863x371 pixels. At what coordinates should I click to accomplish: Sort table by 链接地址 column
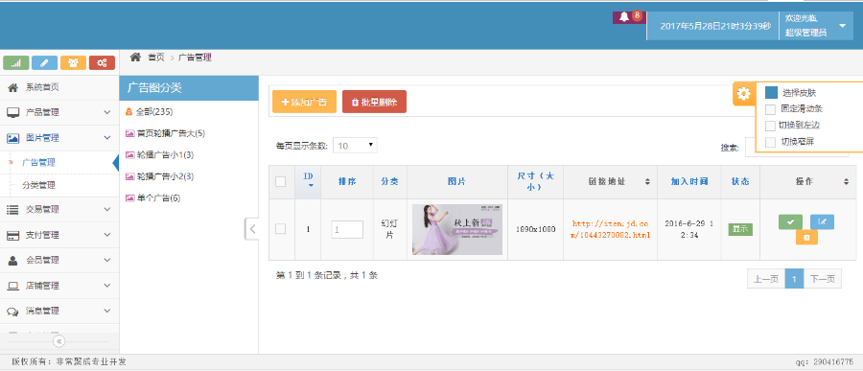click(611, 181)
